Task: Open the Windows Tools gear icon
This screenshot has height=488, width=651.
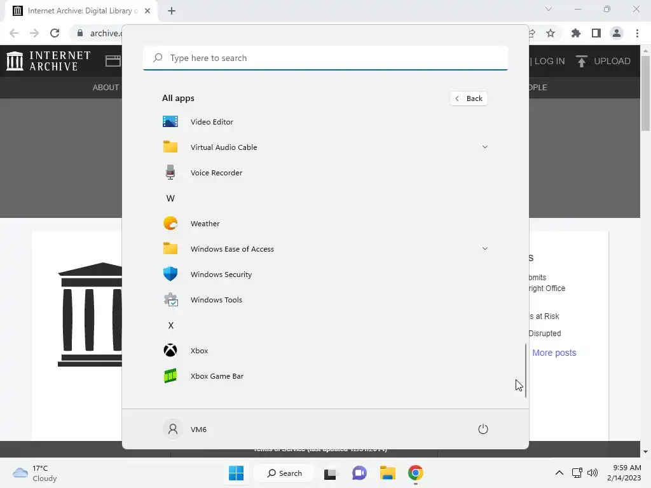Action: [170, 300]
